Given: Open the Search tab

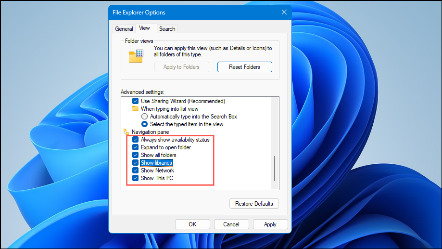Looking at the screenshot, I should tap(167, 29).
